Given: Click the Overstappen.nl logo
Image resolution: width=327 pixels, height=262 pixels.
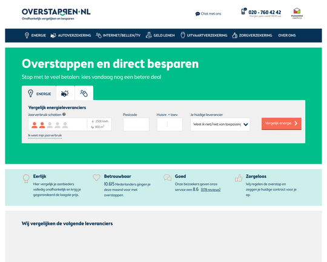Looking at the screenshot, I should pyautogui.click(x=56, y=14).
